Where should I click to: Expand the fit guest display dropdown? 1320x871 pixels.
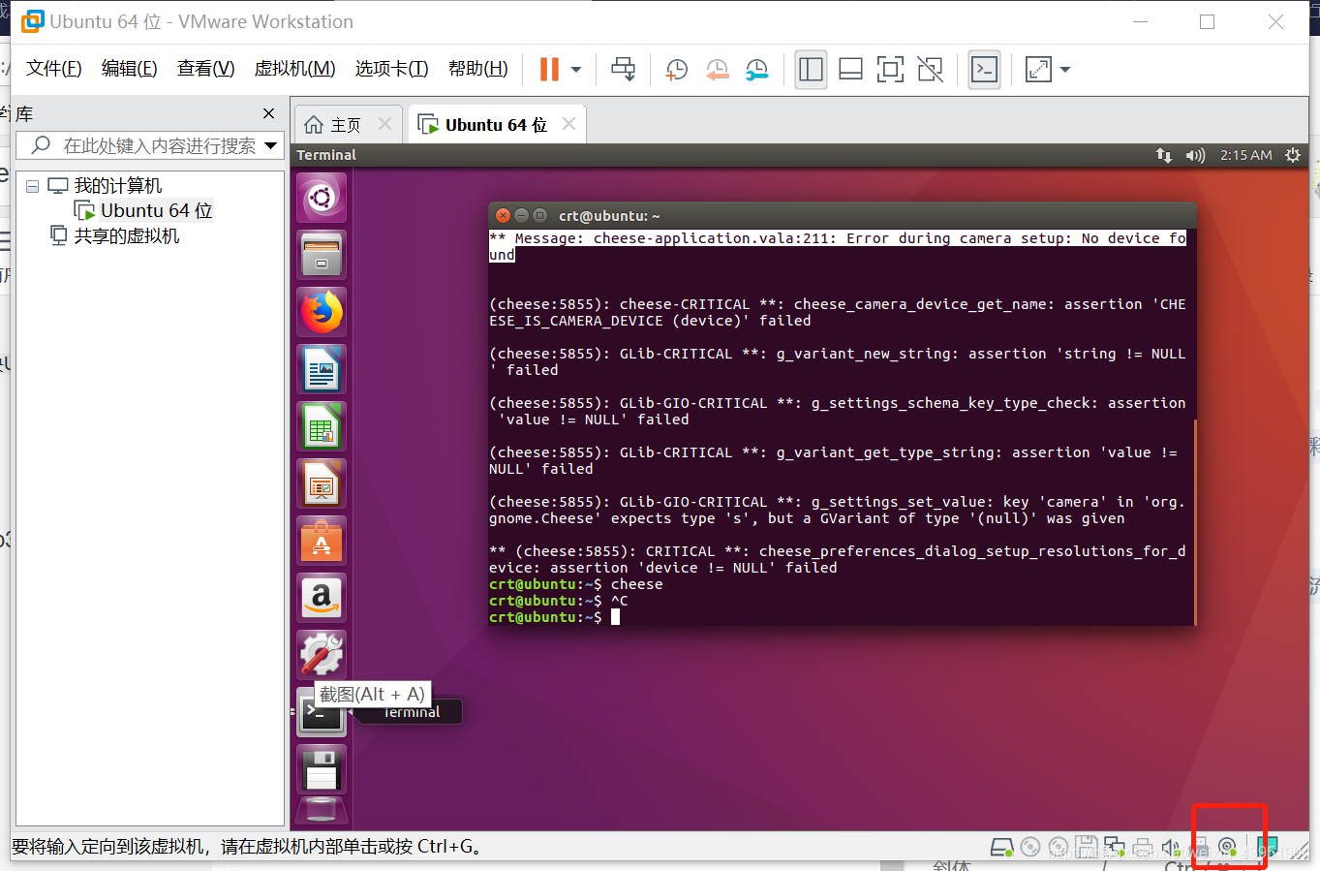pos(1065,69)
